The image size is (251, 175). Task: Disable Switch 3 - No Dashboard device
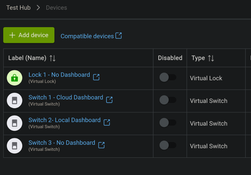168,145
